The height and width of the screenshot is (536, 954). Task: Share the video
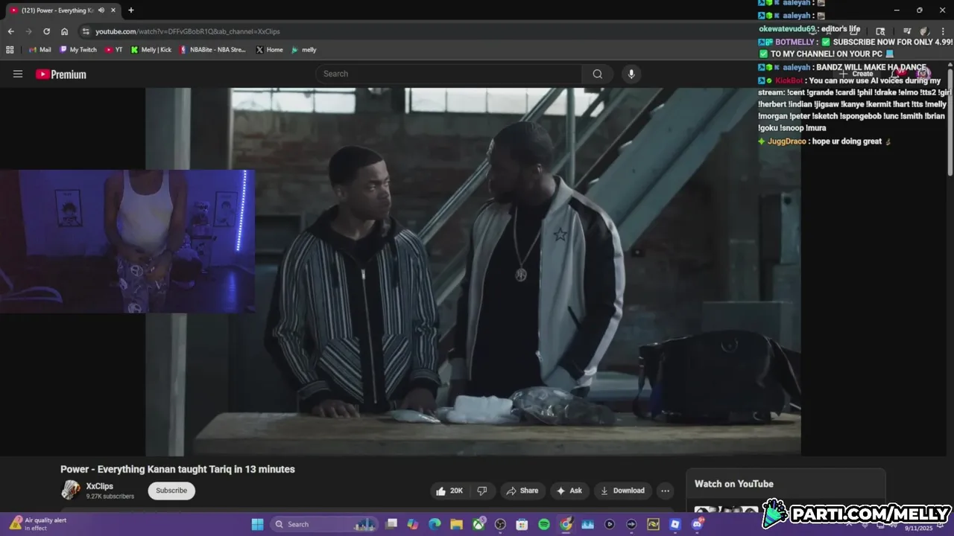522,491
